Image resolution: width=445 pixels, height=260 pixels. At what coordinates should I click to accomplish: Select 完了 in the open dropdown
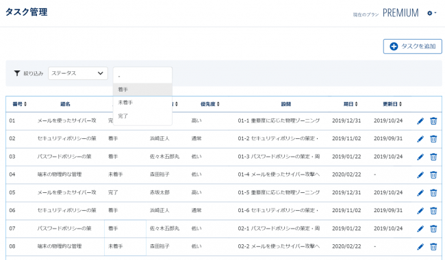click(x=142, y=116)
